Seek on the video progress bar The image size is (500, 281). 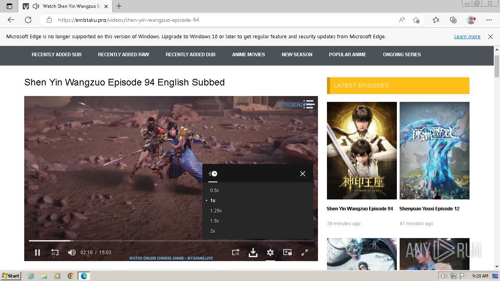coord(171,241)
